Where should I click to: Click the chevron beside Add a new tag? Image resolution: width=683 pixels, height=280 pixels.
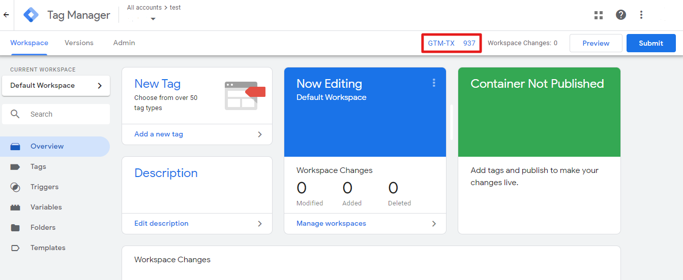click(260, 134)
